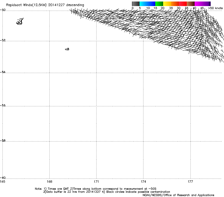
Task: Click the '>50 knots' scale label
Action: [215, 8]
